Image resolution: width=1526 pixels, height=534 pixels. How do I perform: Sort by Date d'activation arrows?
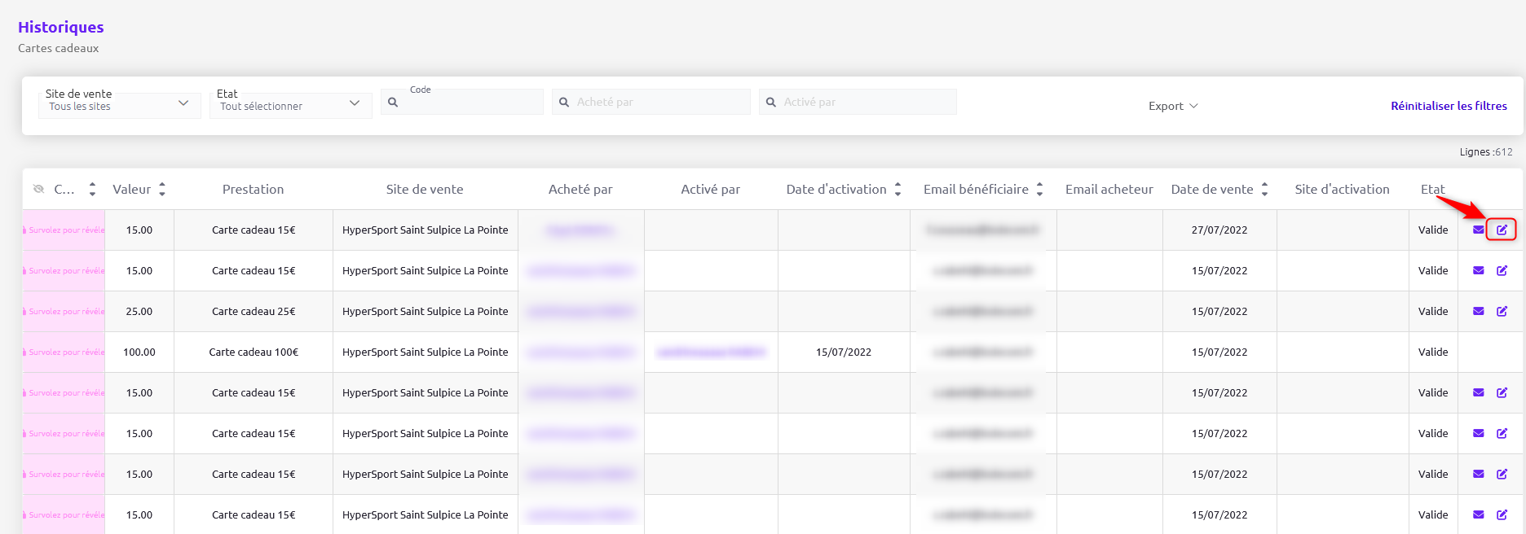(x=898, y=190)
